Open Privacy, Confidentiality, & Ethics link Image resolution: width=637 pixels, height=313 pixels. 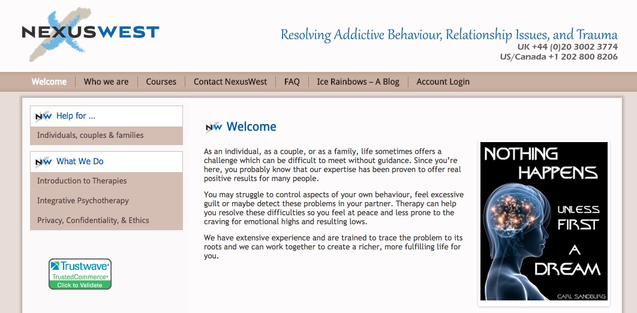pyautogui.click(x=93, y=221)
